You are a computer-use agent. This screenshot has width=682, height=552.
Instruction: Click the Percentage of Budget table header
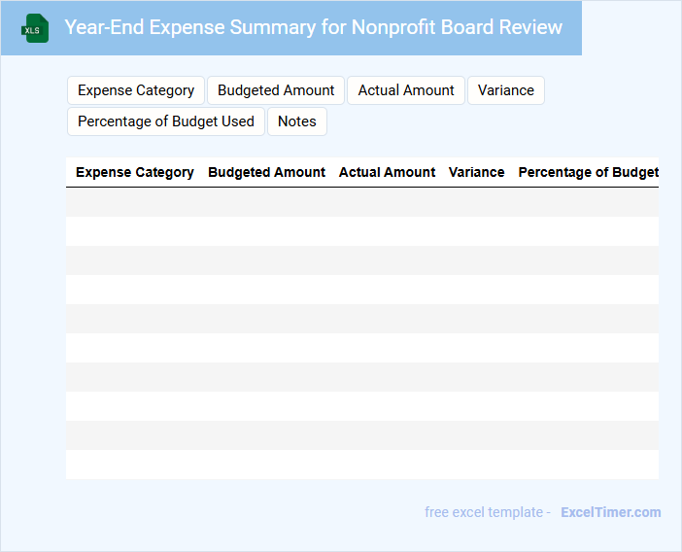click(589, 172)
